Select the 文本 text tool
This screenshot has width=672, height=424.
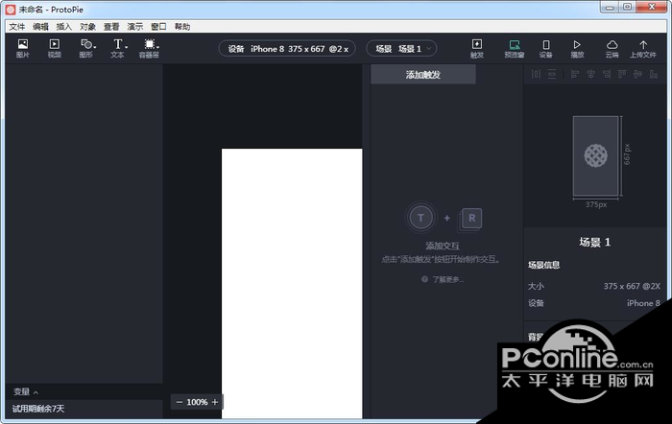117,48
